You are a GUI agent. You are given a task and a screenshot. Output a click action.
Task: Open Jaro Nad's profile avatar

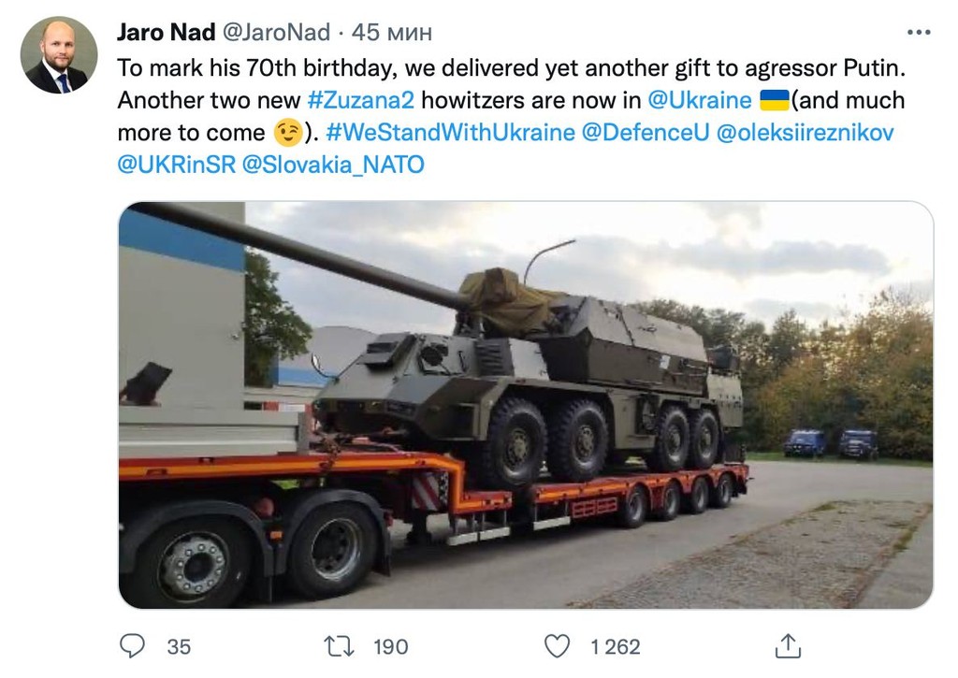pos(59,55)
